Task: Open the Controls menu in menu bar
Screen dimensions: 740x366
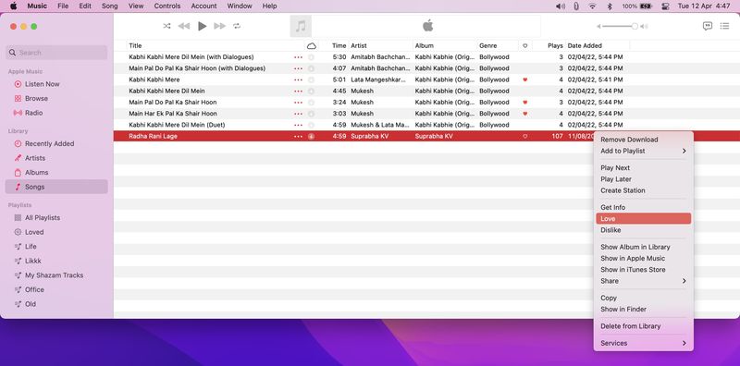Action: [x=167, y=6]
